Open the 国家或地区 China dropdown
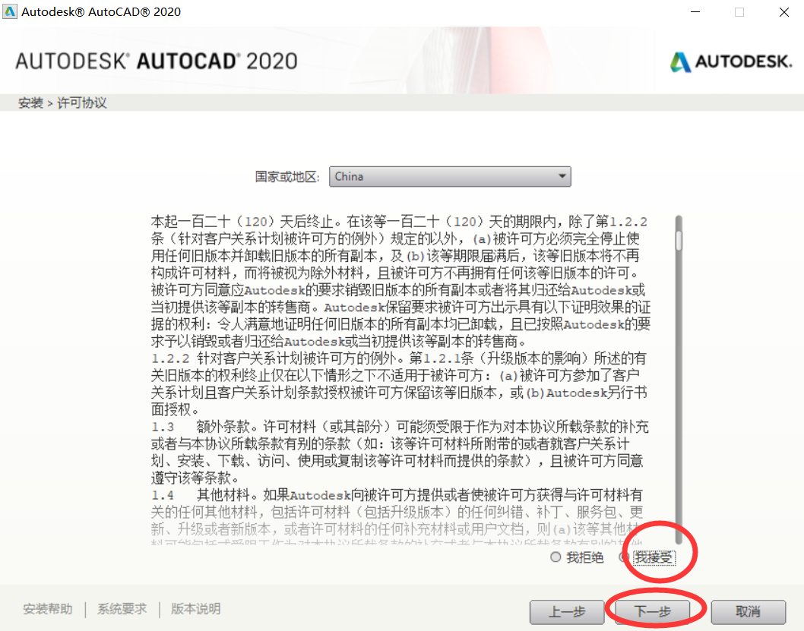The height and width of the screenshot is (631, 804). 450,177
